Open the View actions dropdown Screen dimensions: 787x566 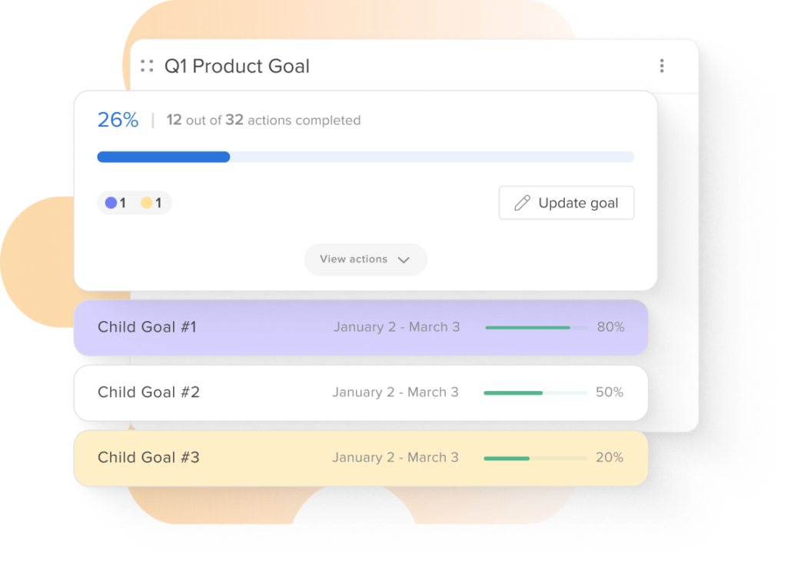coord(365,259)
